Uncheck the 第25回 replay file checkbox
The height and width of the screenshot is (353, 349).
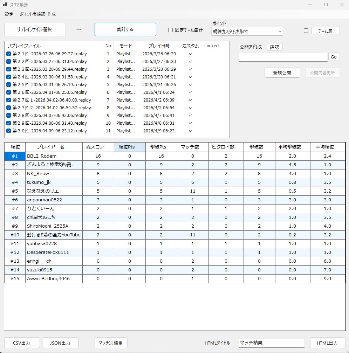(8, 85)
